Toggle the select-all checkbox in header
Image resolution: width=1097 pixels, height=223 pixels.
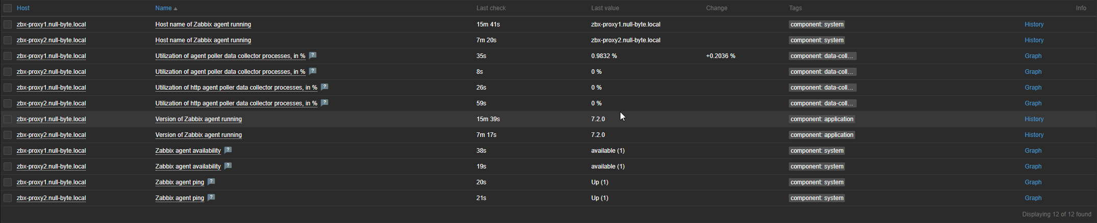click(8, 8)
